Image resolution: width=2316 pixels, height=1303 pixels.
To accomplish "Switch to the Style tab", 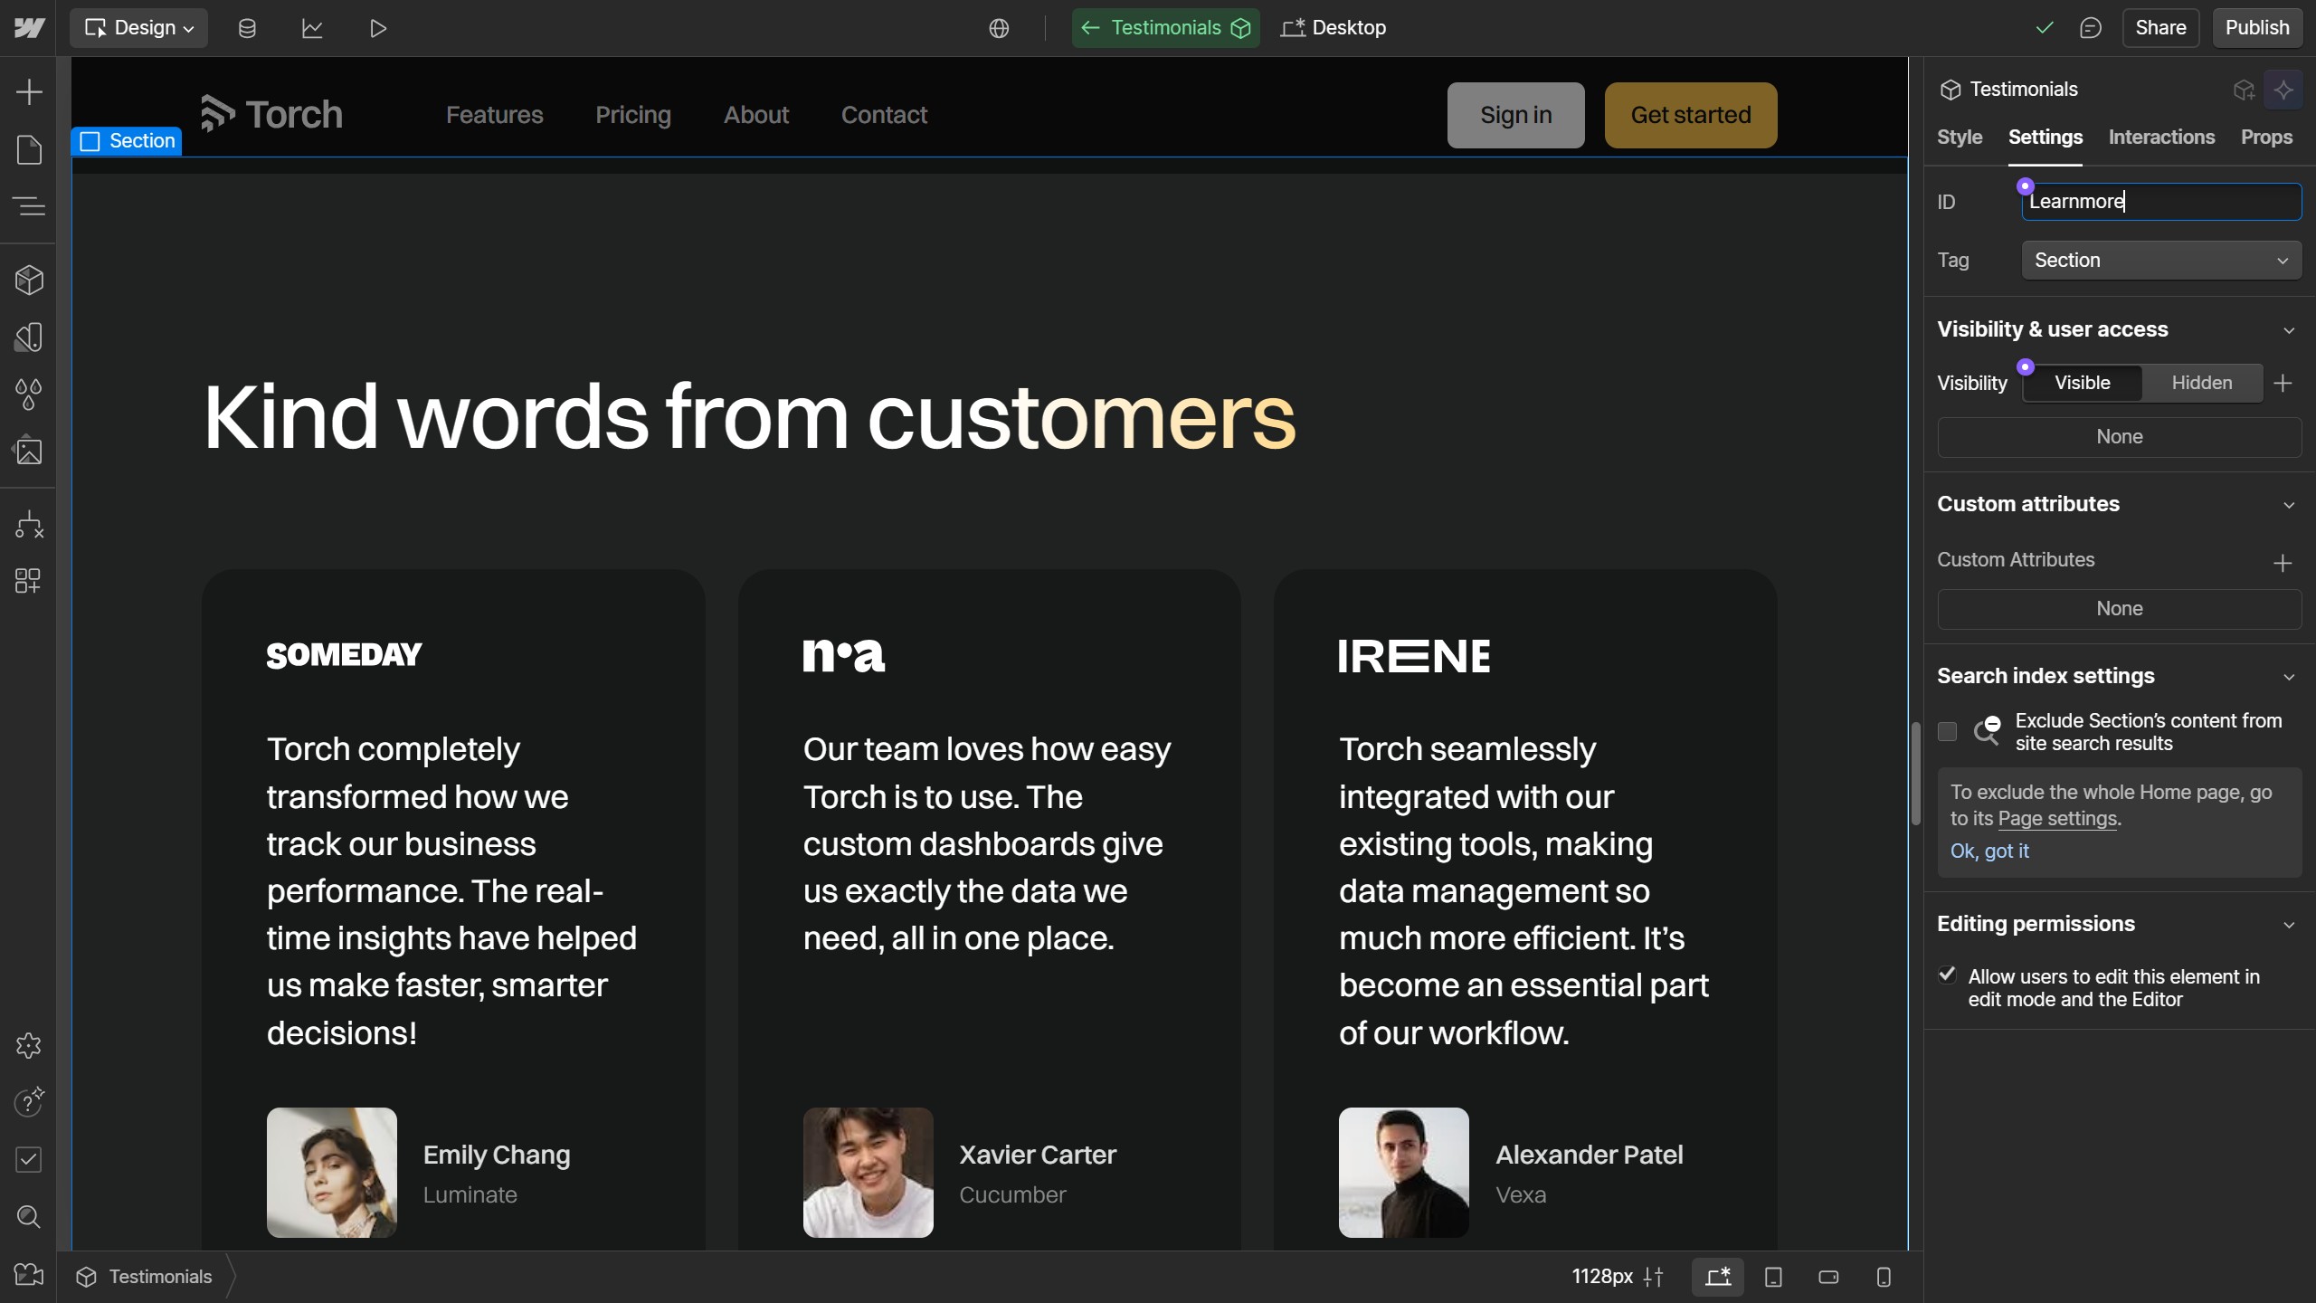I will 1960,138.
